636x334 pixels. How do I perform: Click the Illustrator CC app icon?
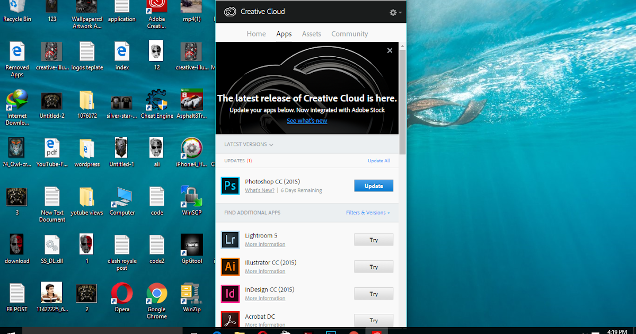(230, 267)
